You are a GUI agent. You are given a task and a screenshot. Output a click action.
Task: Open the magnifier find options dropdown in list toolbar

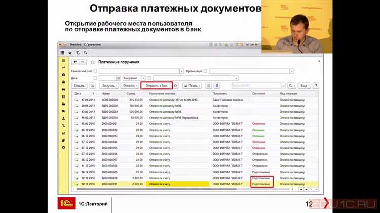291,86
